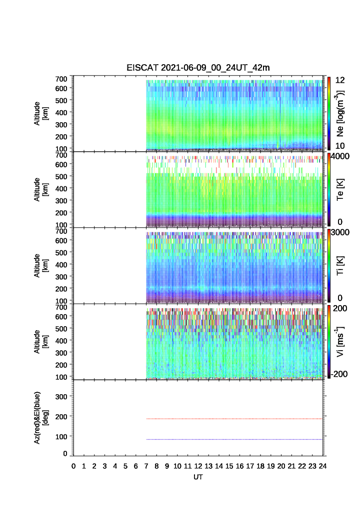The width and height of the screenshot is (354, 532).
Task: Click the Vi [ms-1] colorbar label
Action: 340,341
